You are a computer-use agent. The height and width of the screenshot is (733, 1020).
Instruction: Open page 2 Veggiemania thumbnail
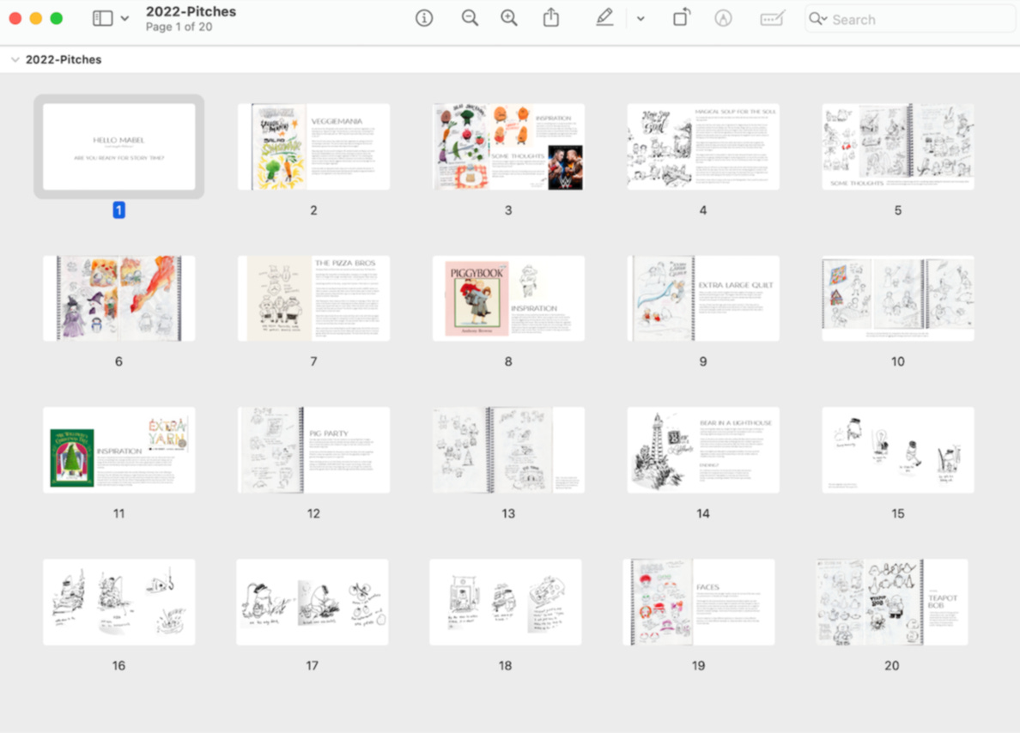pyautogui.click(x=313, y=146)
